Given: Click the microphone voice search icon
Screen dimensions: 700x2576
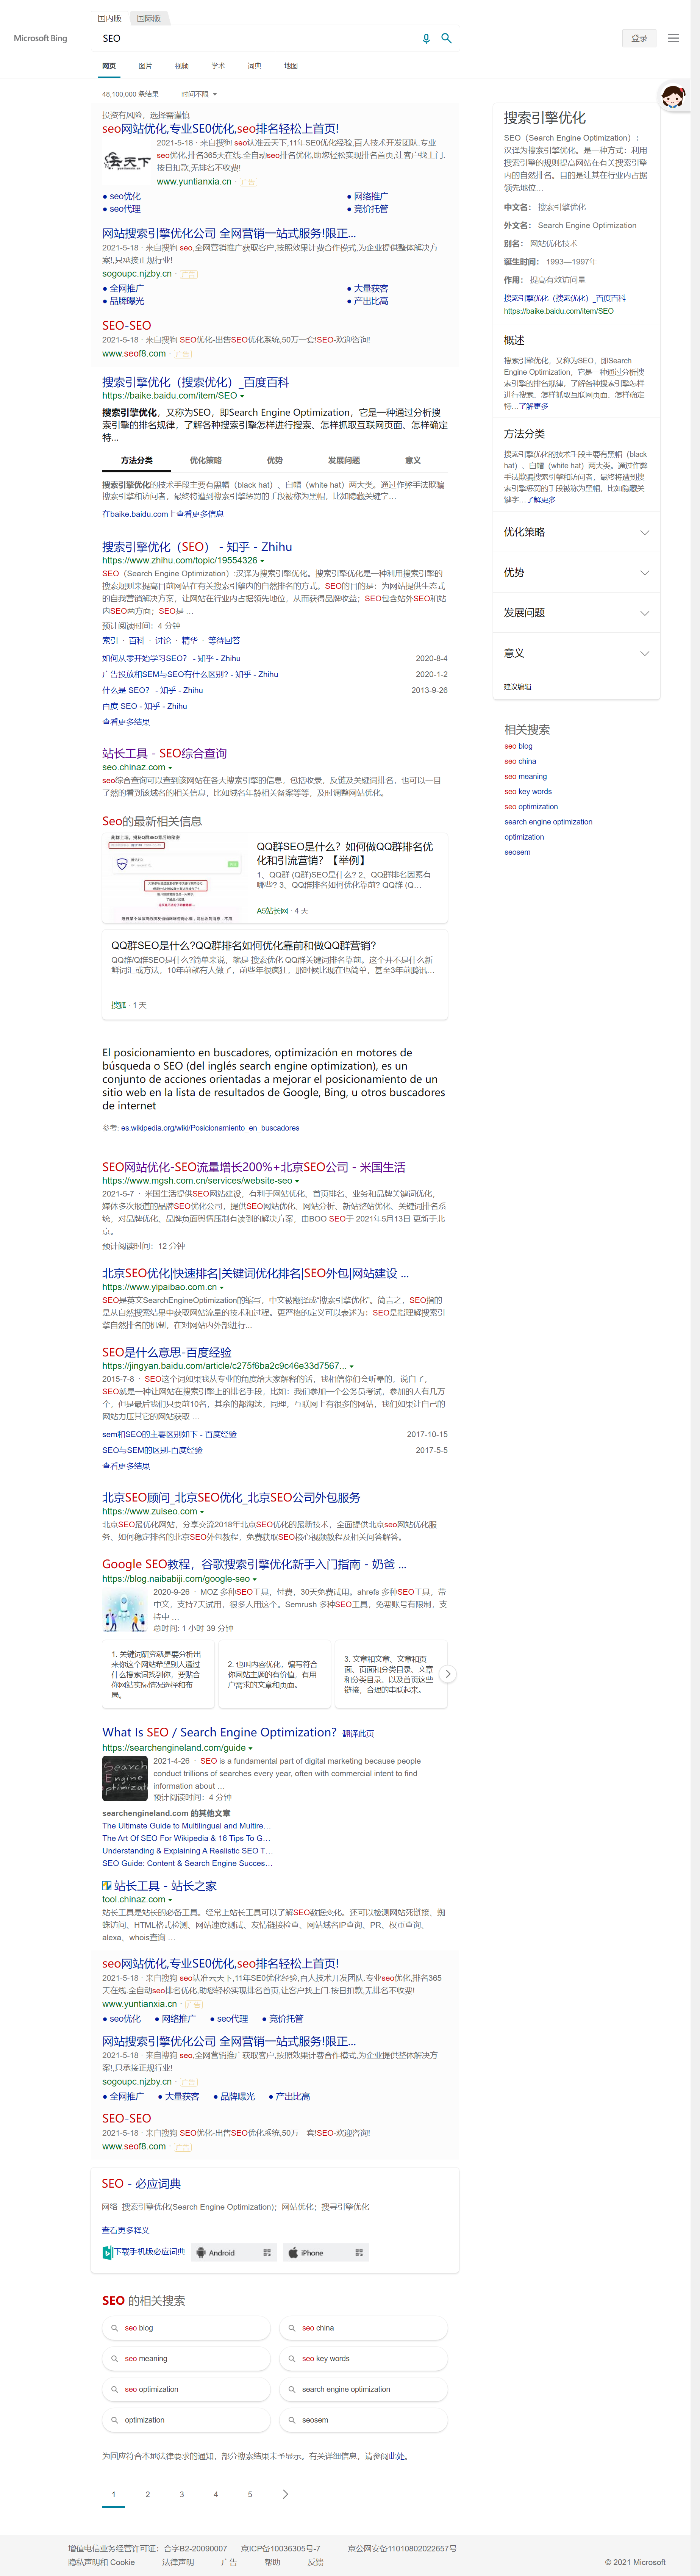Looking at the screenshot, I should coord(426,38).
